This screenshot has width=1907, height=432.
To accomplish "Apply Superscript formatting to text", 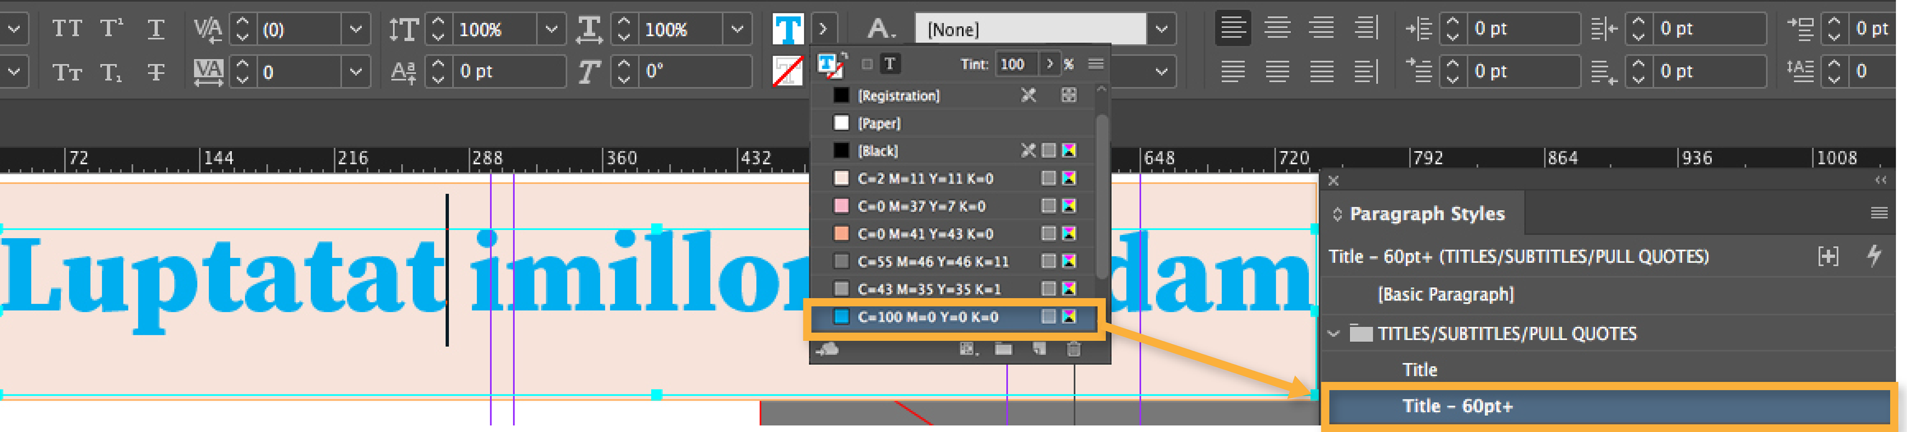I will (x=111, y=29).
